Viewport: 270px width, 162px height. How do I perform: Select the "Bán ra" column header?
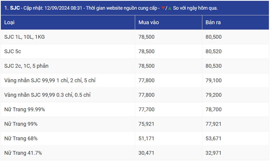(x=213, y=23)
